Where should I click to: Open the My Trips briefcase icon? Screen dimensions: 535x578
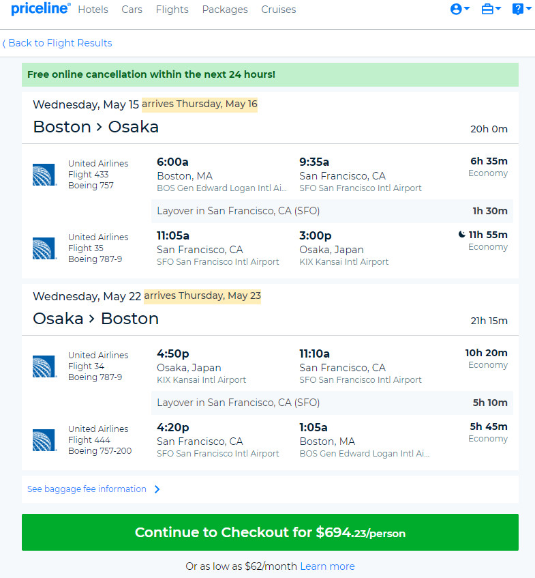coord(487,9)
